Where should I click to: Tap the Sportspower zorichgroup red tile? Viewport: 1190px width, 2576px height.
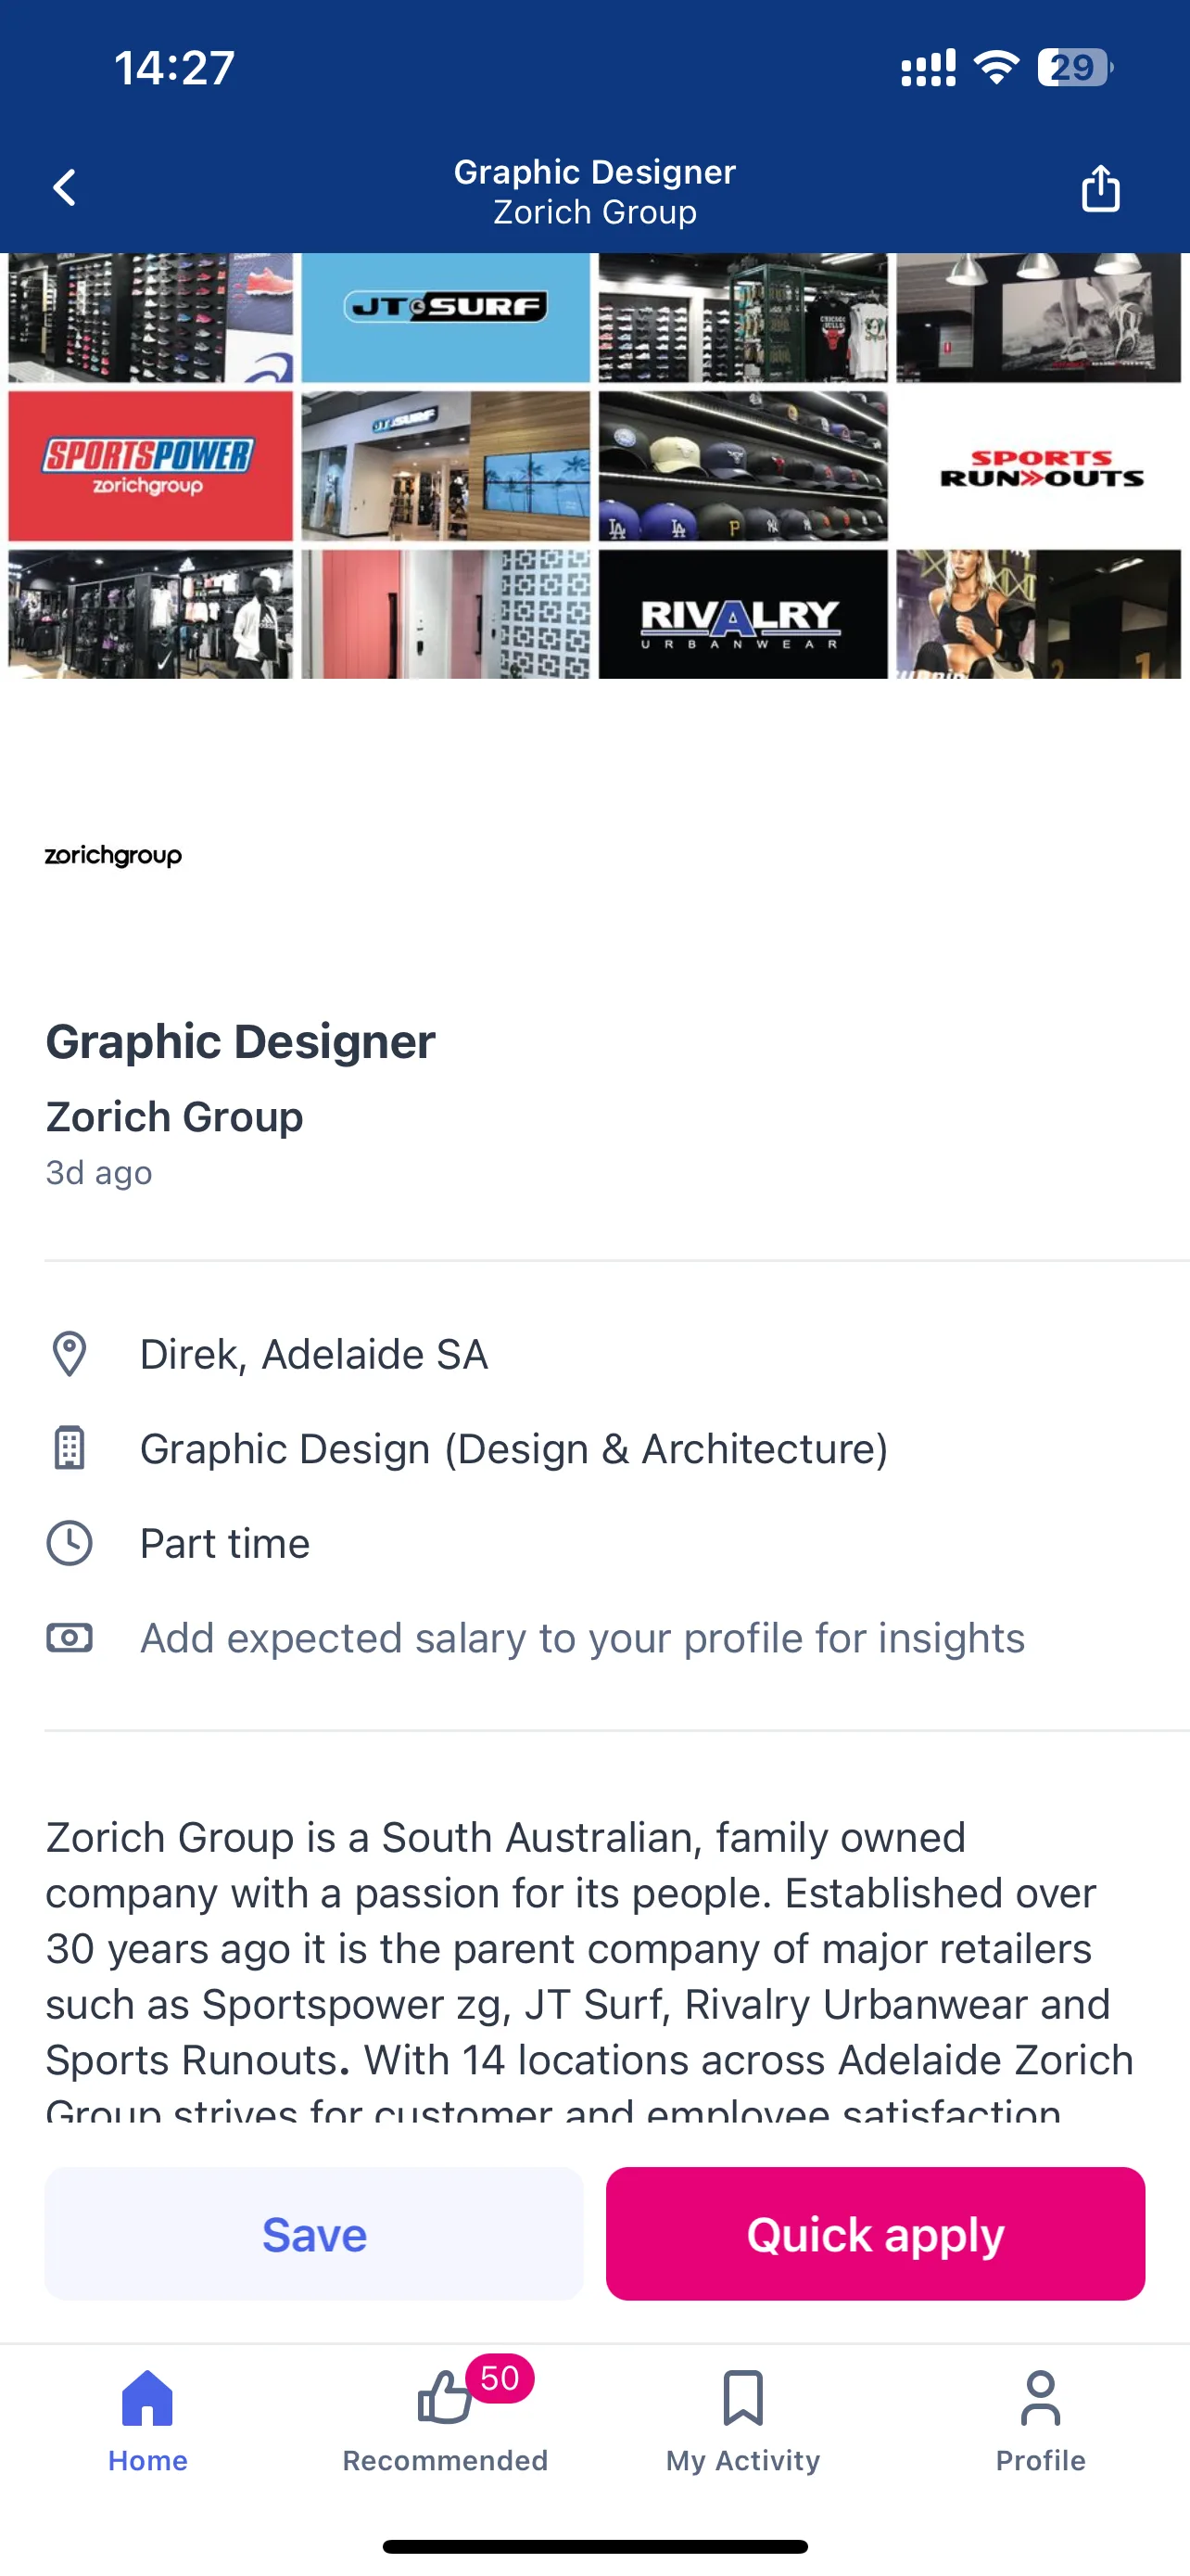[x=151, y=466]
